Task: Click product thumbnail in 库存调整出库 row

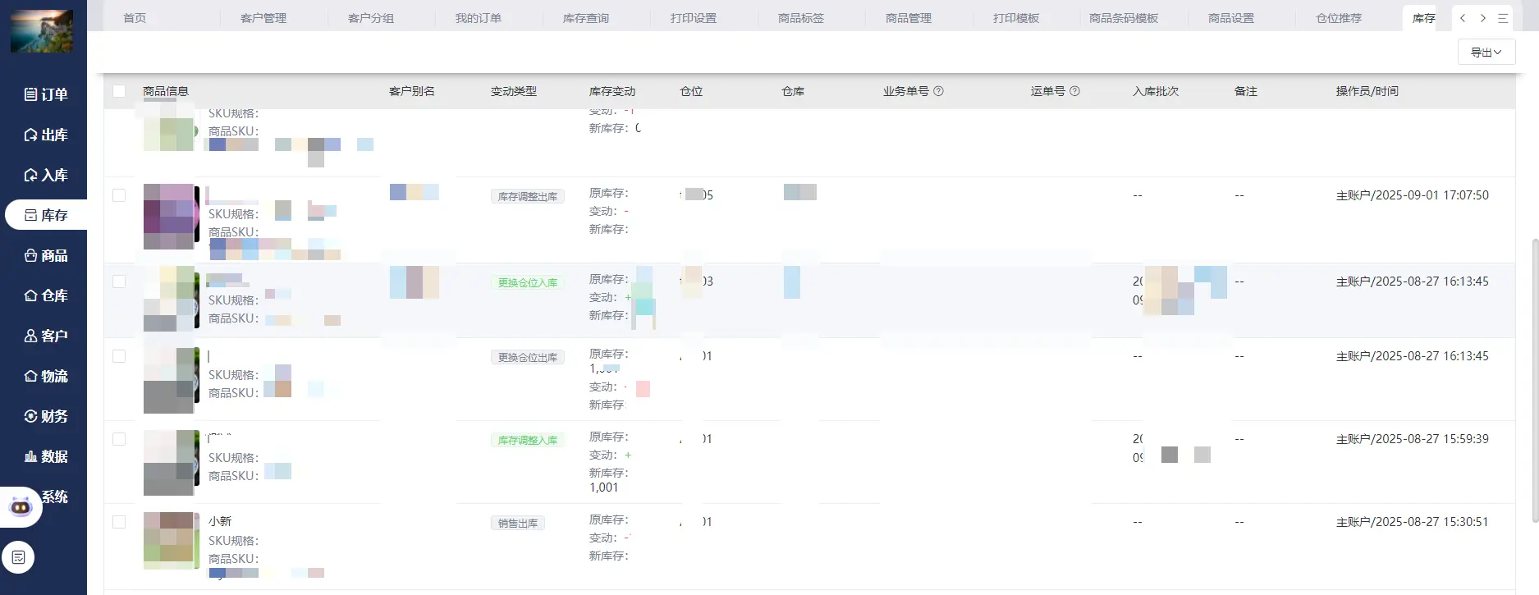Action: (171, 217)
